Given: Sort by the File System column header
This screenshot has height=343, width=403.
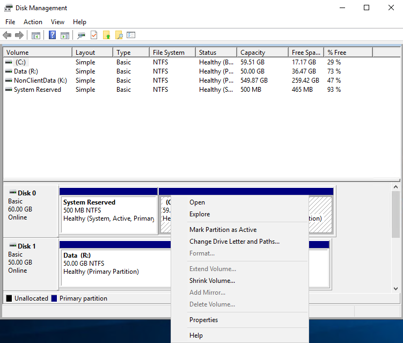Looking at the screenshot, I should 172,53.
